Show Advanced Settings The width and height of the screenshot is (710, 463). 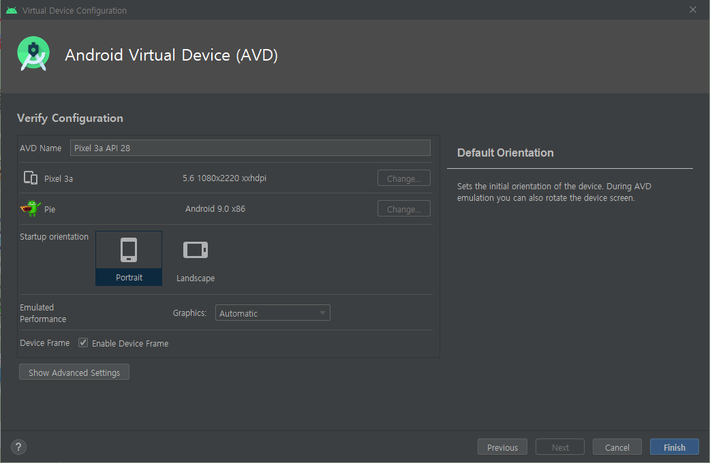tap(74, 372)
